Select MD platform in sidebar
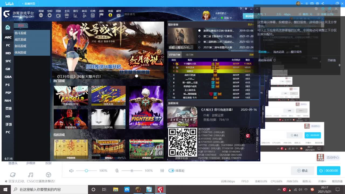 (x=8, y=53)
